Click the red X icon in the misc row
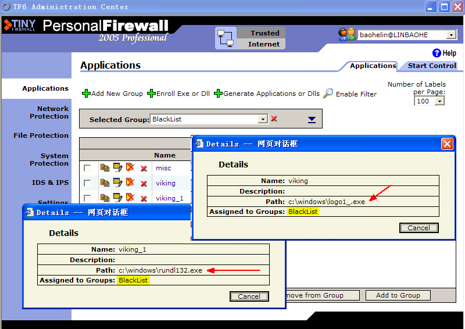 coord(144,169)
